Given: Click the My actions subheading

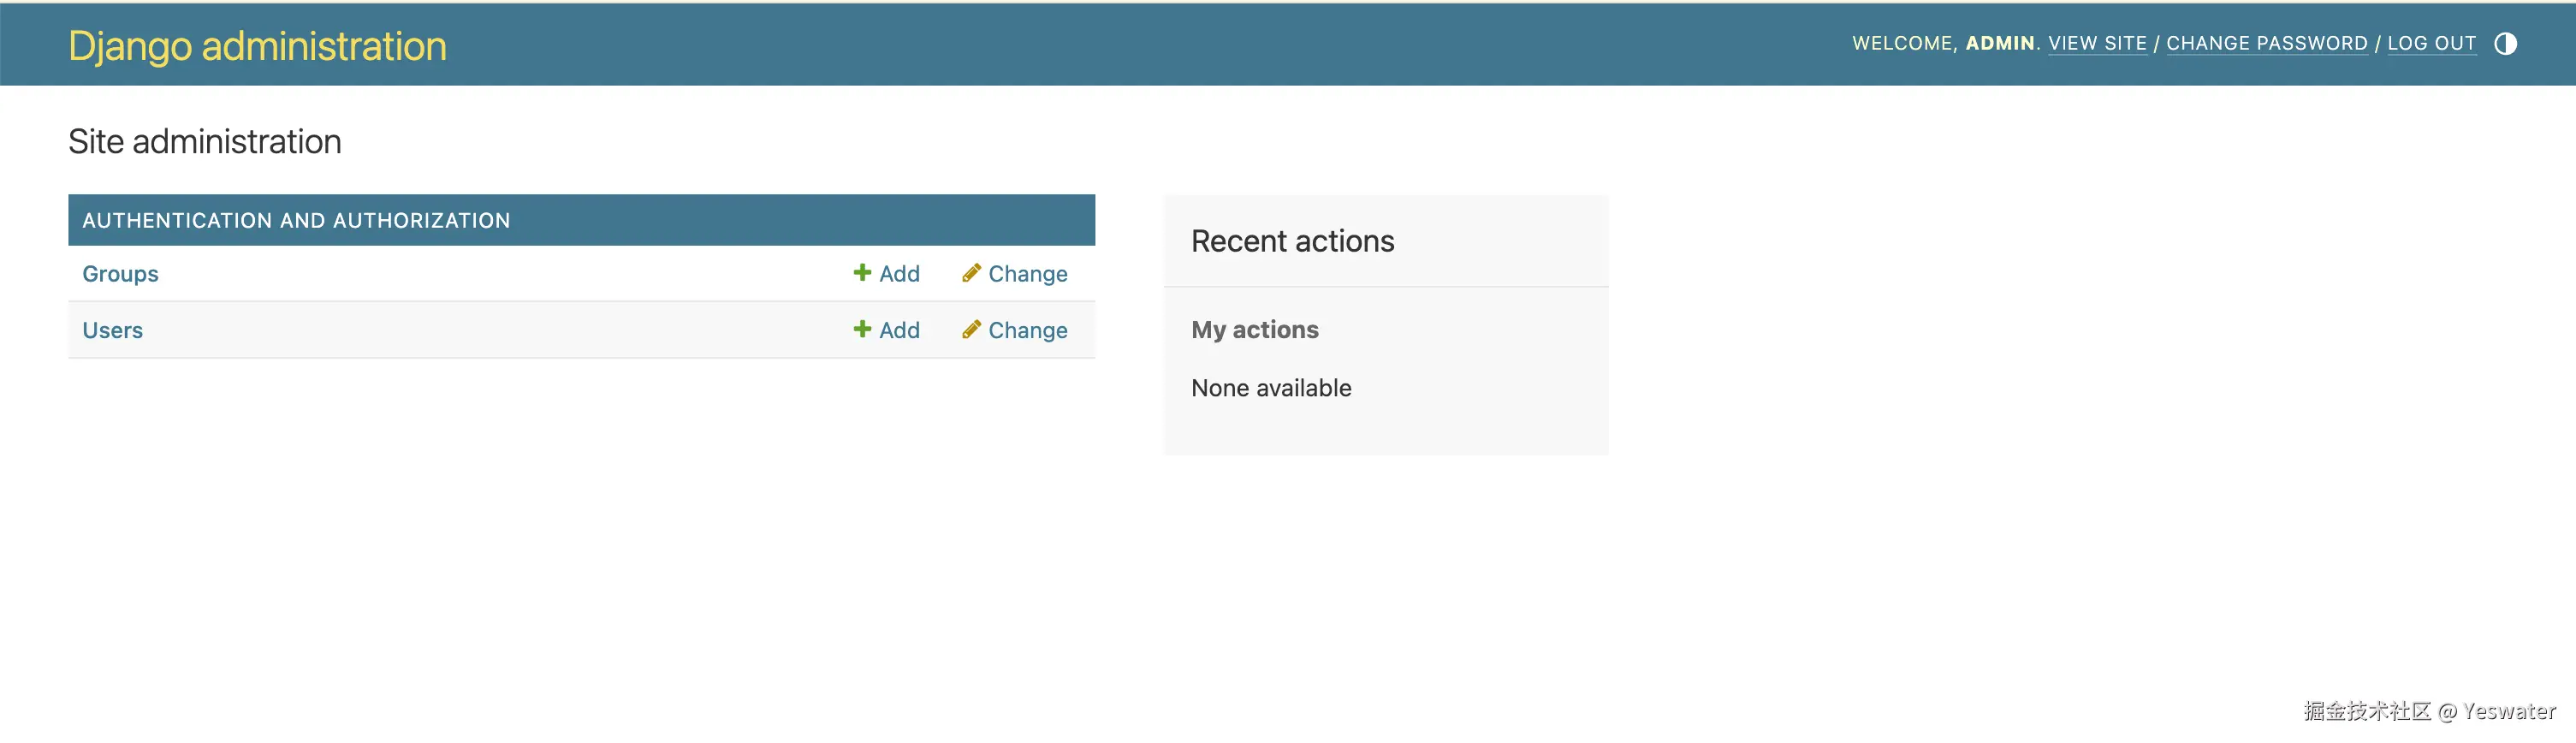Looking at the screenshot, I should (x=1254, y=330).
